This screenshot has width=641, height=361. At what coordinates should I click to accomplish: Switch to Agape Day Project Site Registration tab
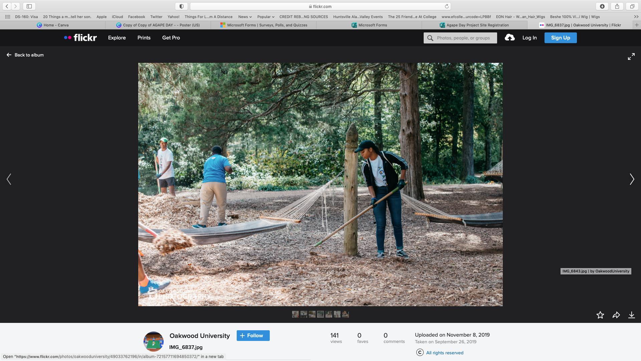tap(474, 25)
